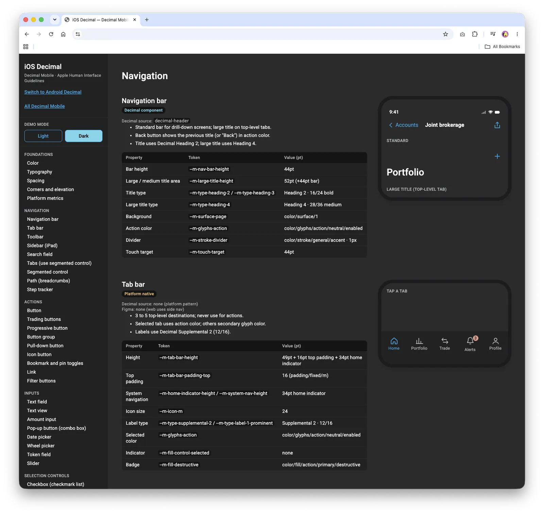Screen dimensions: 544x514
Task: Open Step tracker in sidebar
Action: [x=40, y=290]
